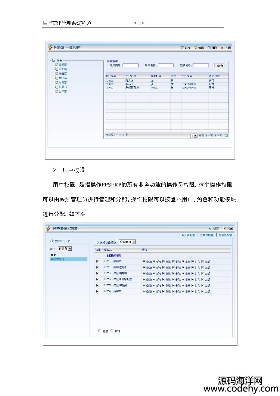
Task: Toggle 查询 permission for 13001 采购单
Action: click(144, 262)
